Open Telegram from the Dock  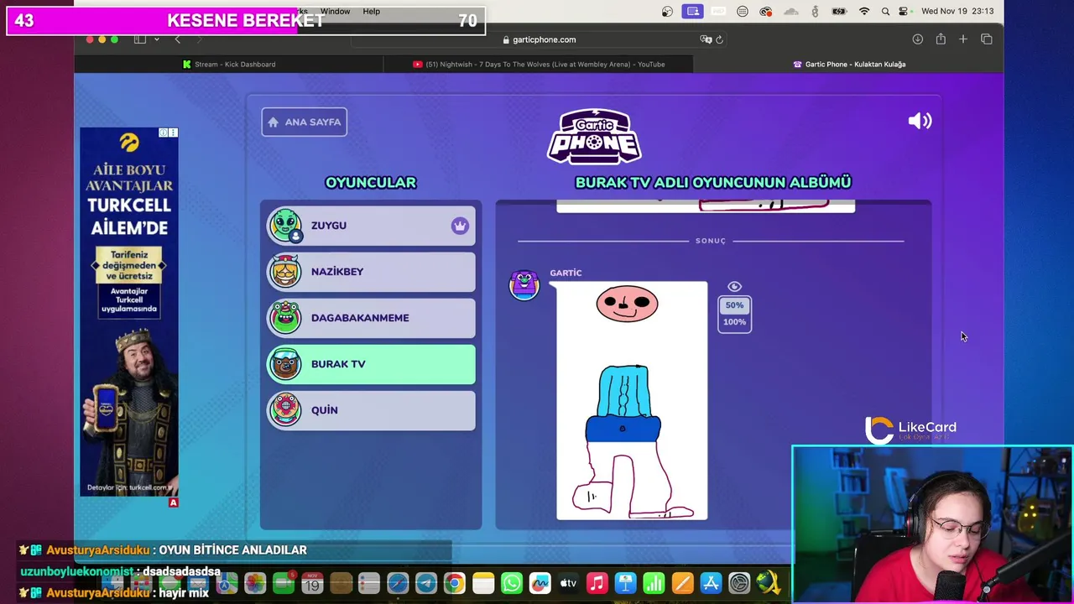pyautogui.click(x=425, y=583)
